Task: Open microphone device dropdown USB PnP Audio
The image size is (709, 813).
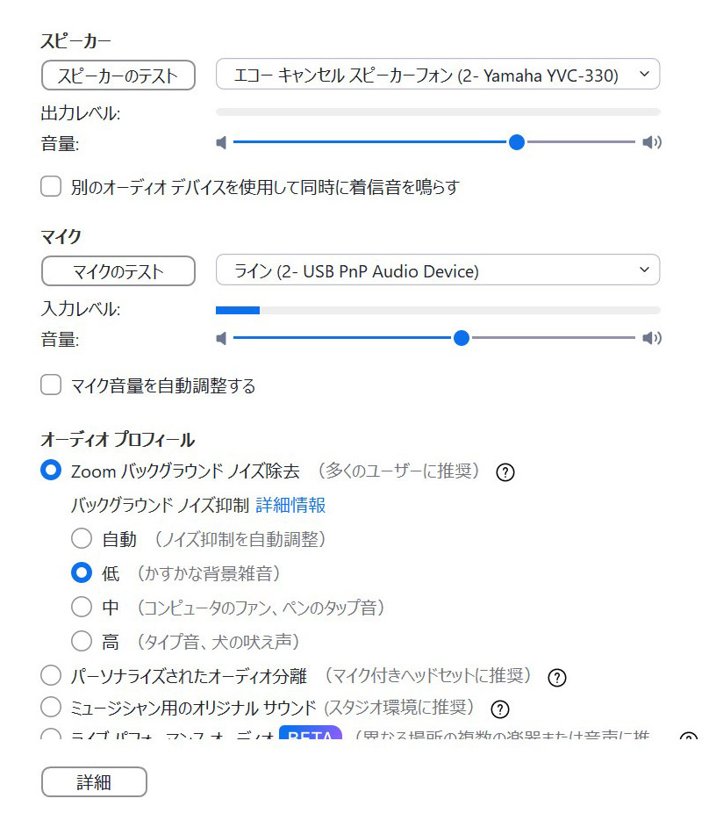Action: pos(437,271)
